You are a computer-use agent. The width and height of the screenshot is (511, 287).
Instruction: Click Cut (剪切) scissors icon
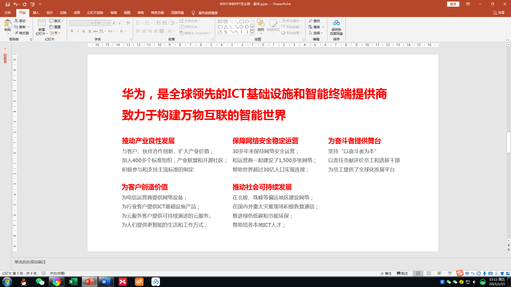pyautogui.click(x=16, y=21)
